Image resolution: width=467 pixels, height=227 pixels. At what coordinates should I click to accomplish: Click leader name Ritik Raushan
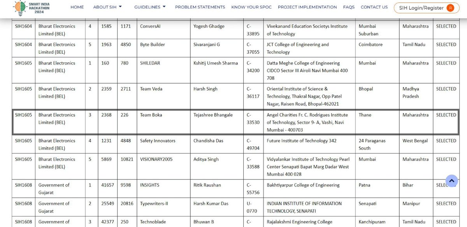click(207, 185)
